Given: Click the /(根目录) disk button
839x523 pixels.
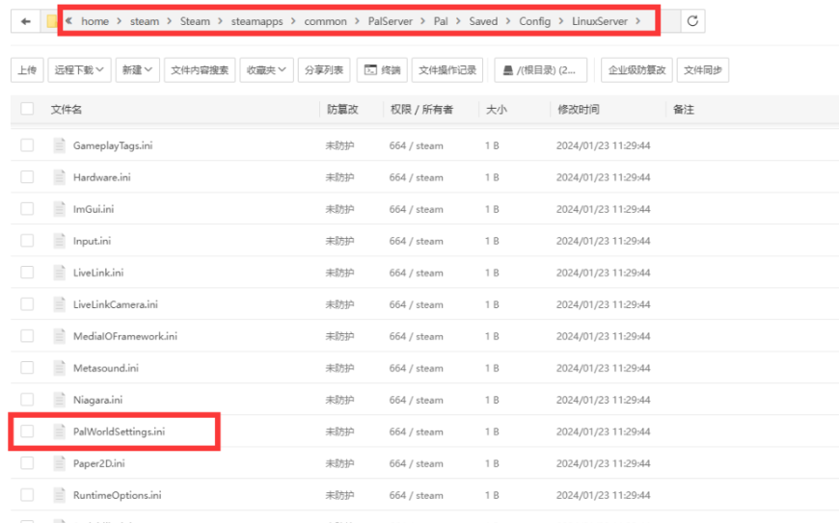Looking at the screenshot, I should click(541, 70).
